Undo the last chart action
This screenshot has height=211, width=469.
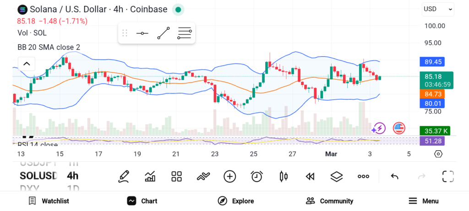pyautogui.click(x=394, y=176)
